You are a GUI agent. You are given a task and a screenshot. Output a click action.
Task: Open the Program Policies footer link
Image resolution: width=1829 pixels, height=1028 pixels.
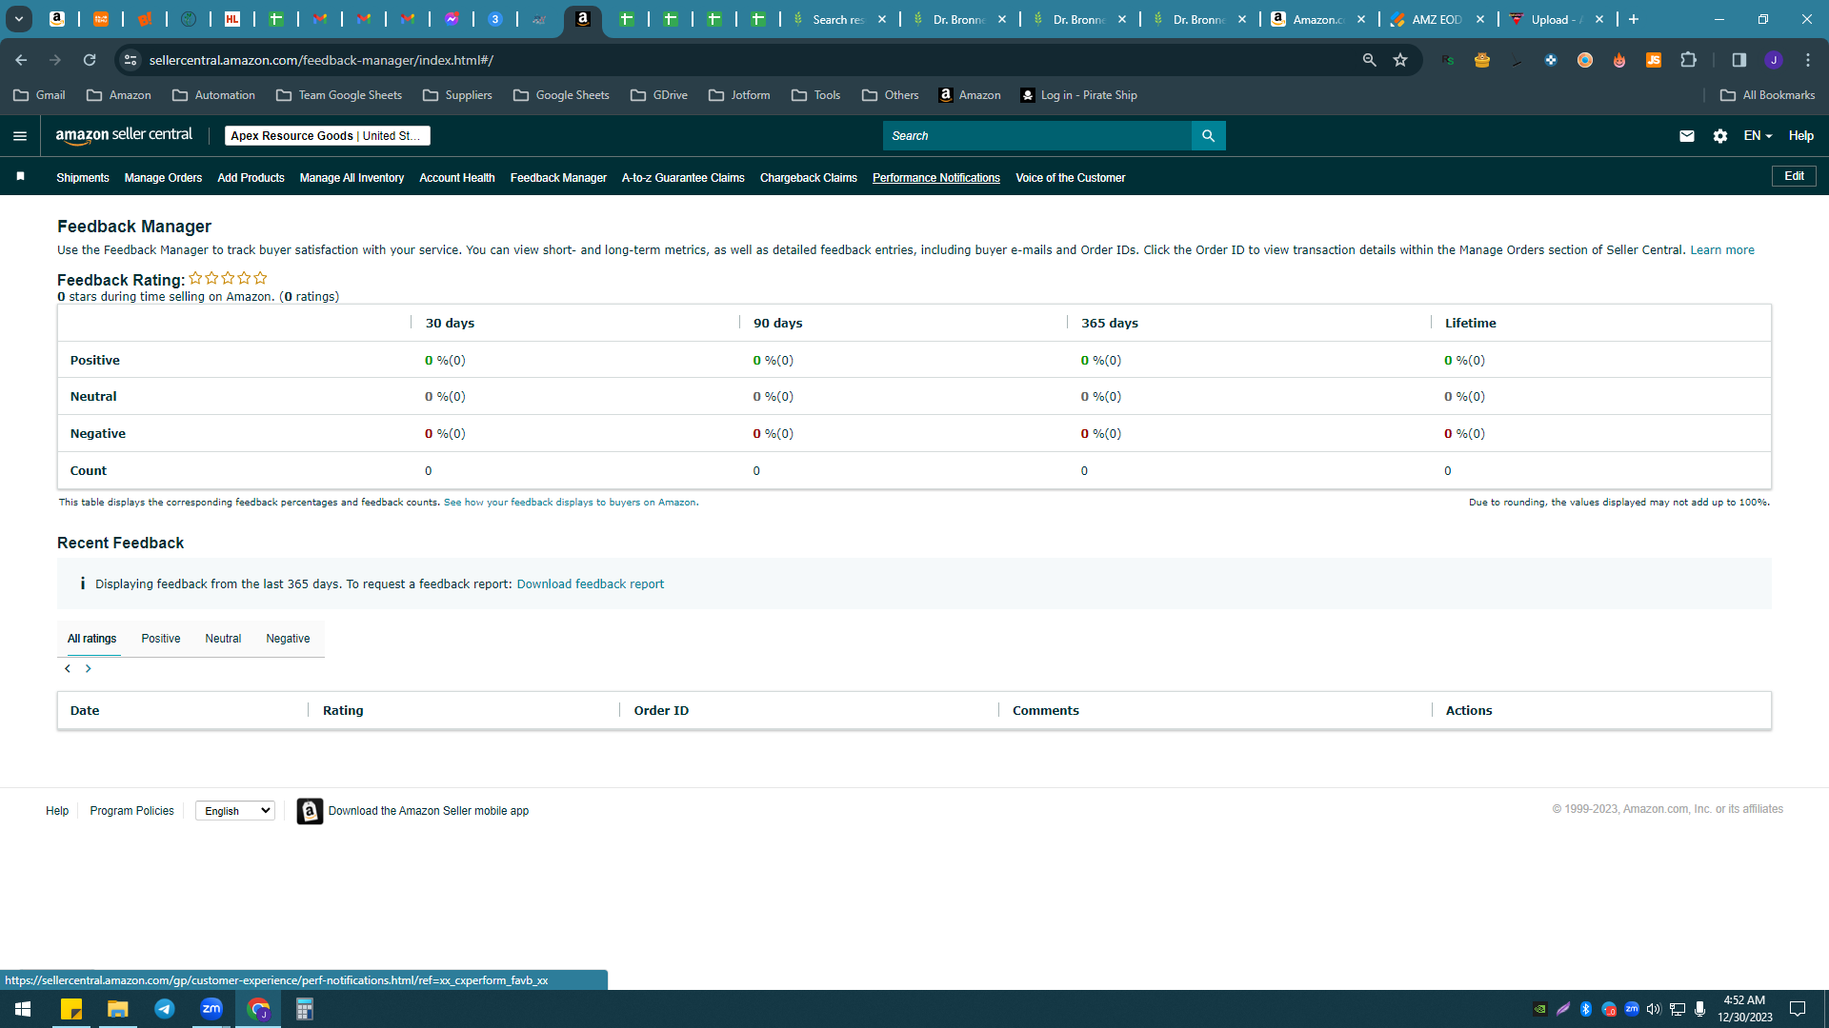(x=132, y=811)
